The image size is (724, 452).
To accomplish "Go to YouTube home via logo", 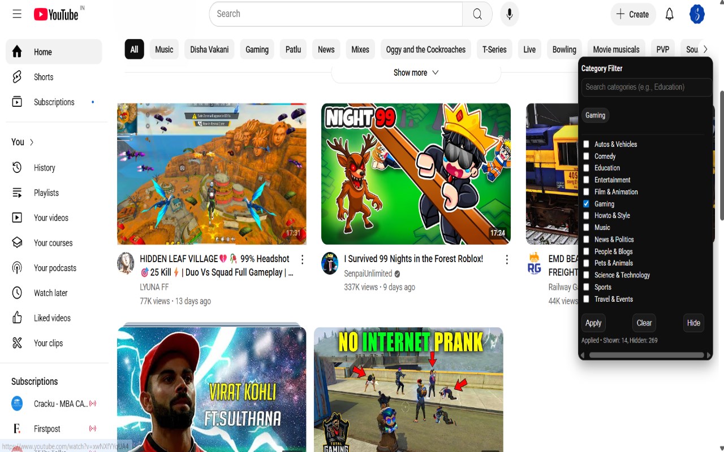I will [x=56, y=14].
